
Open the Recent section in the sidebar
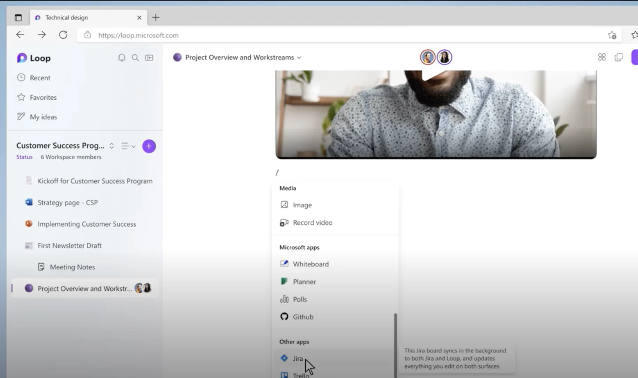point(40,77)
